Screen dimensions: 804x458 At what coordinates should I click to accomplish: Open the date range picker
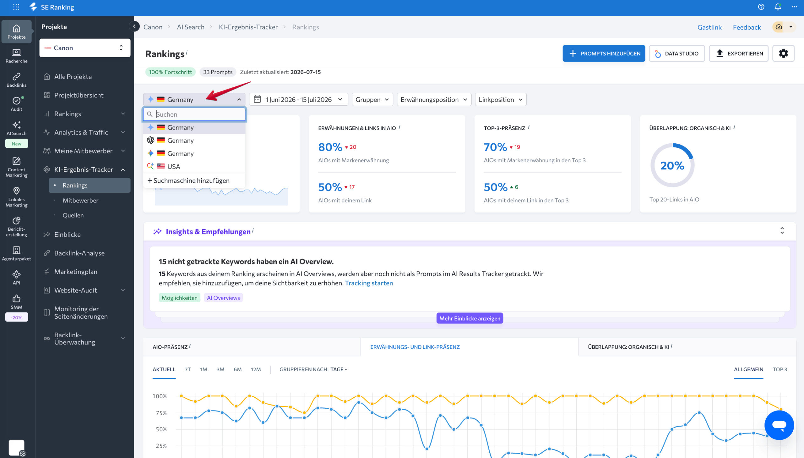[298, 99]
